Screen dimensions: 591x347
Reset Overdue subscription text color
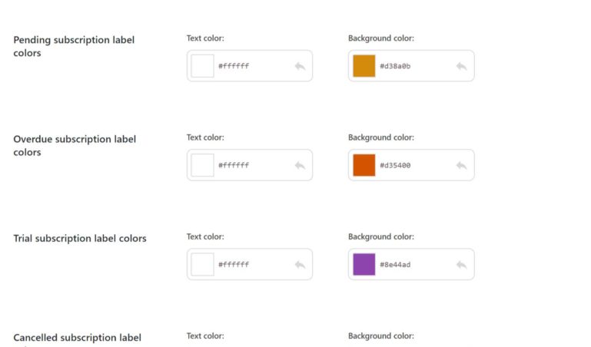pyautogui.click(x=300, y=165)
